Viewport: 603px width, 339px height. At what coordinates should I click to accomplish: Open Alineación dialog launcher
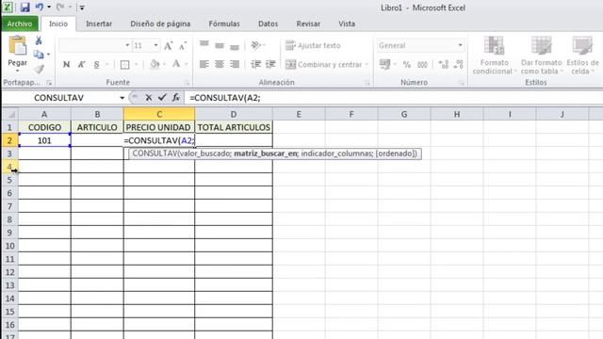click(367, 83)
